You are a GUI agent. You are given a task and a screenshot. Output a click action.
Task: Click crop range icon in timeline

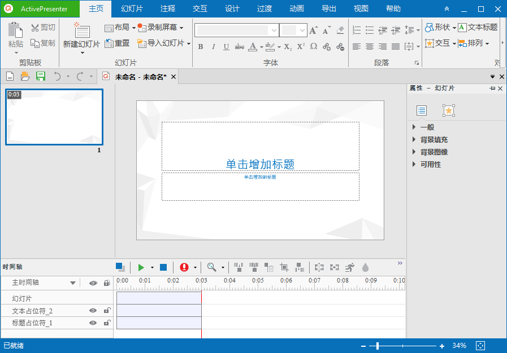(284, 267)
